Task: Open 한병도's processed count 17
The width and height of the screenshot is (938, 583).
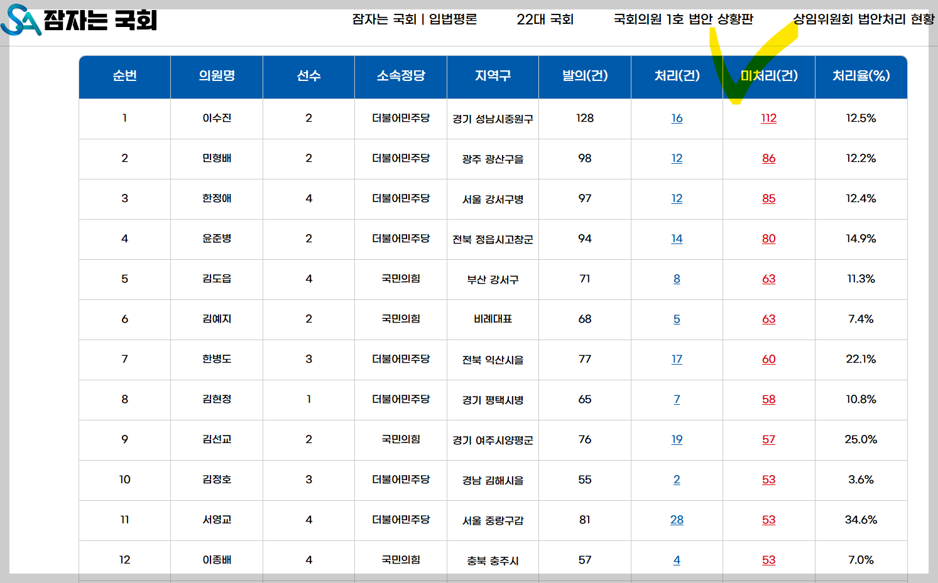Action: 677,359
